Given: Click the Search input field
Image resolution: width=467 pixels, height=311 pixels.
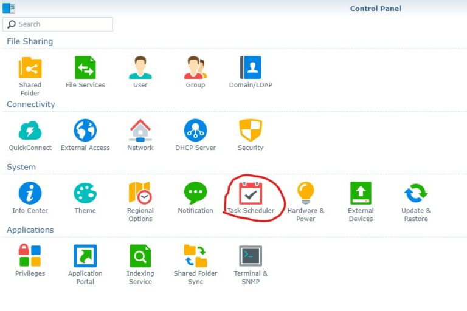Looking at the screenshot, I should [58, 24].
